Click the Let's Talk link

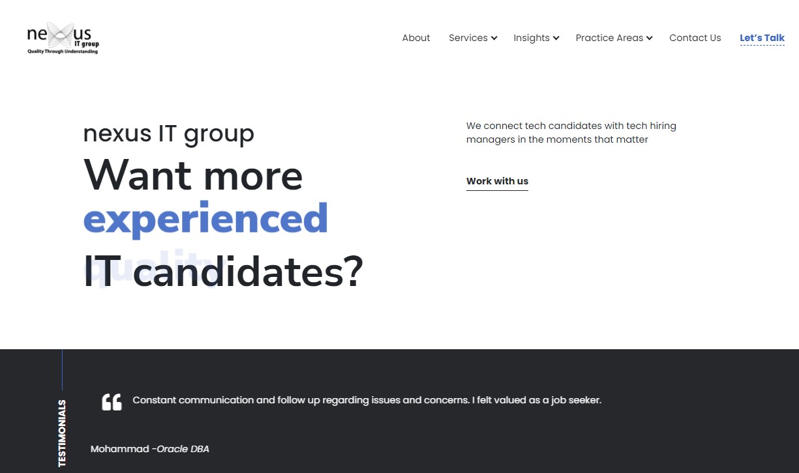click(x=762, y=38)
